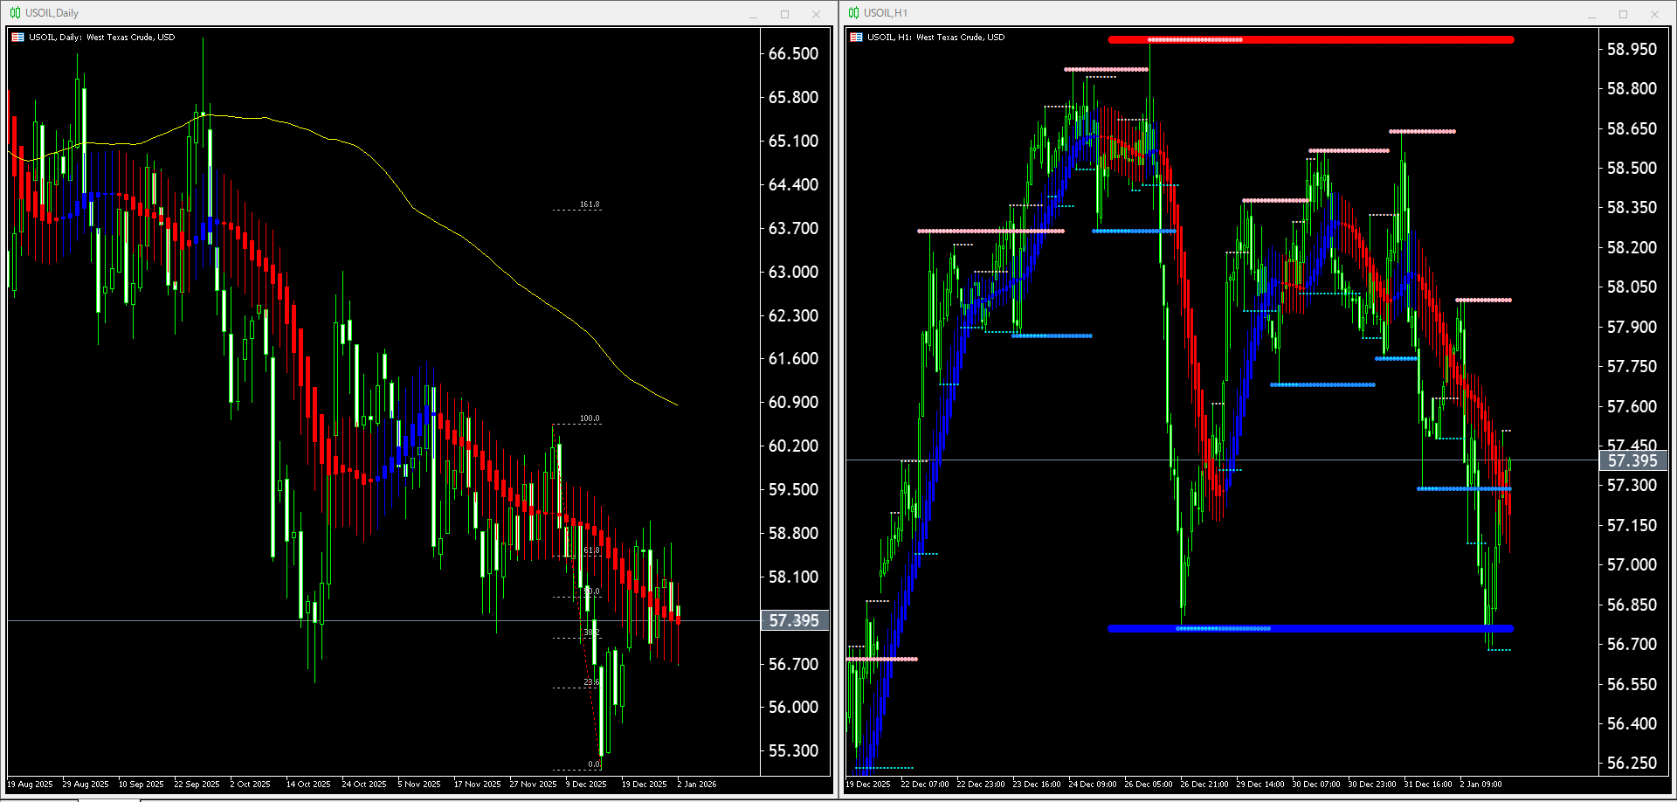The height and width of the screenshot is (802, 1677).
Task: Click the candlestick icon in USOIL,Daily title bar
Action: click(15, 12)
